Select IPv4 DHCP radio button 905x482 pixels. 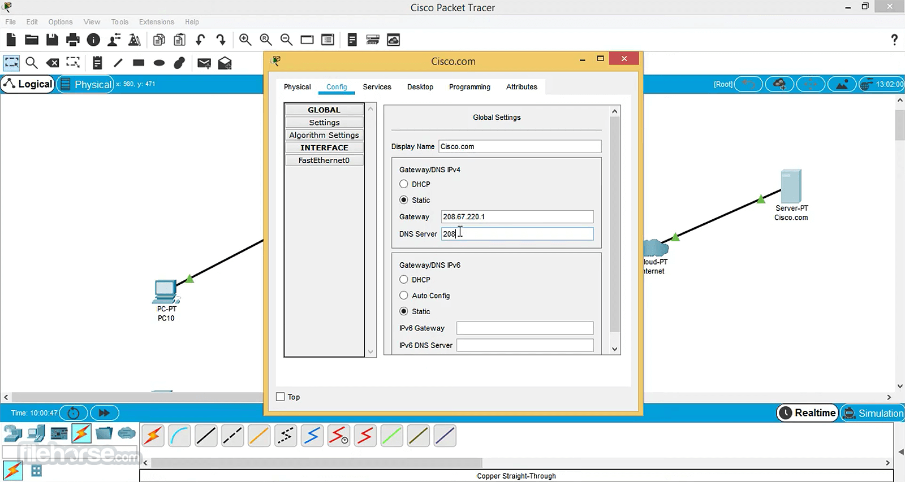click(404, 184)
